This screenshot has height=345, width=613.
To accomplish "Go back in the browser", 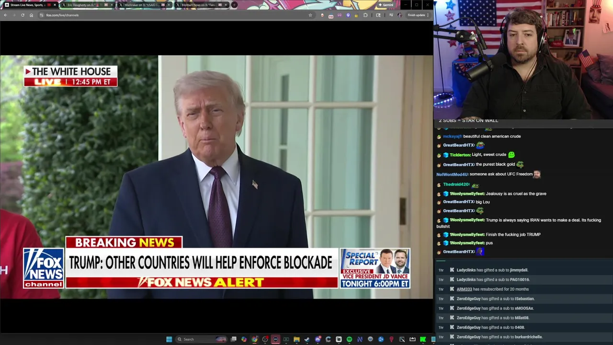I will point(5,15).
